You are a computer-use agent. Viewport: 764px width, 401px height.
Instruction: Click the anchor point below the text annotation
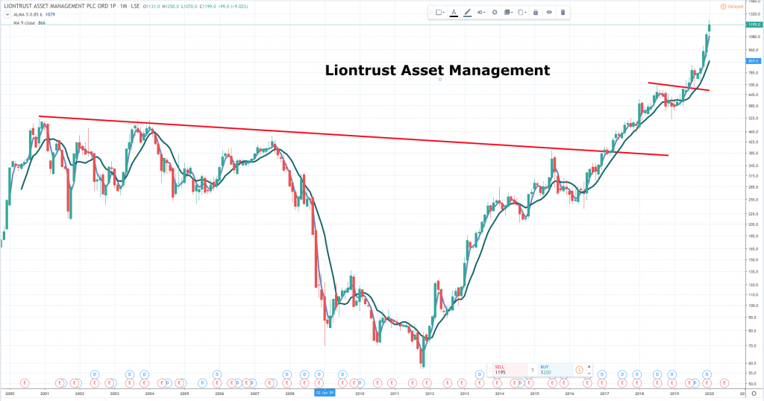[x=440, y=79]
